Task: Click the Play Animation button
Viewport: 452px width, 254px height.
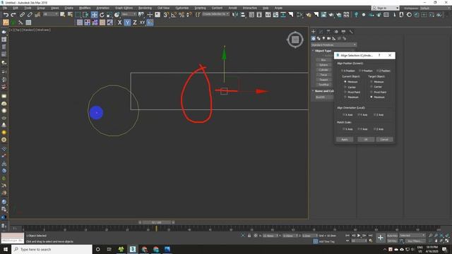Action: click(x=359, y=236)
